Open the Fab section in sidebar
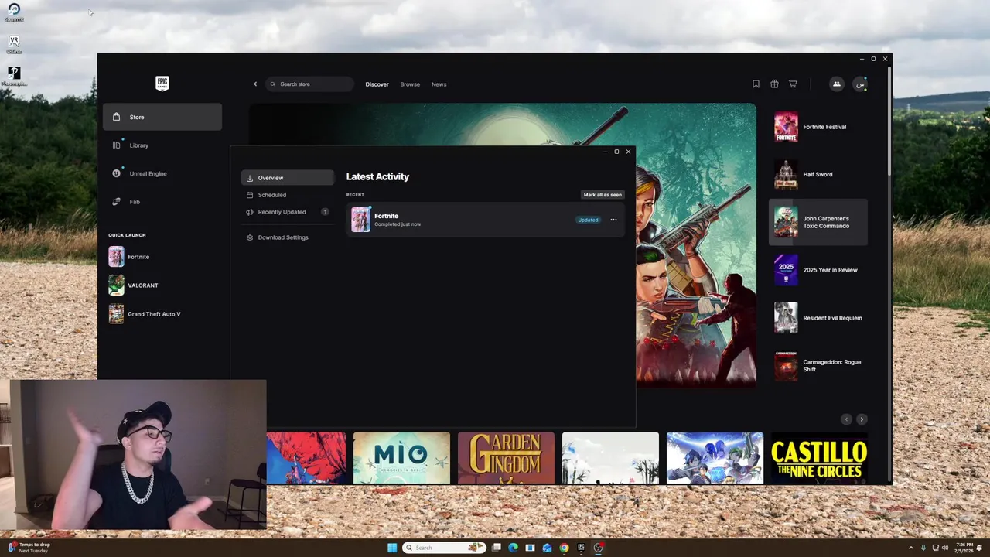Image resolution: width=990 pixels, height=557 pixels. pos(162,202)
